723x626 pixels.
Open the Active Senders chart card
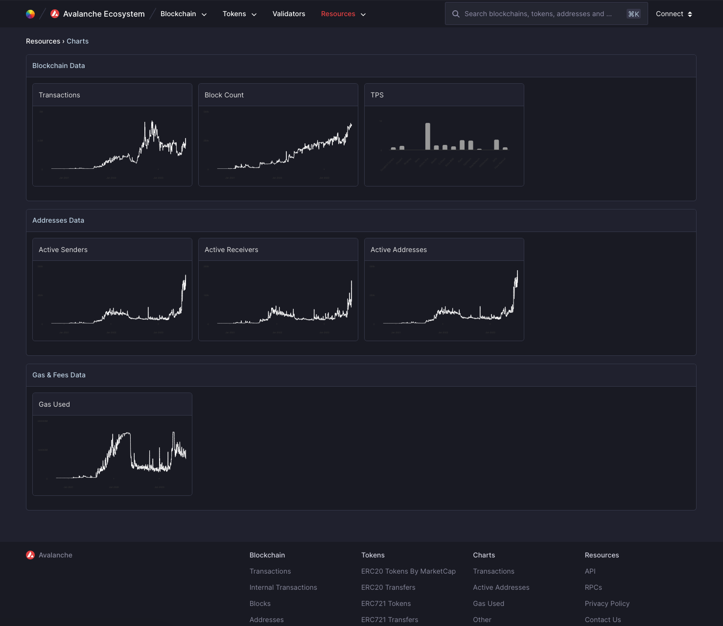[112, 289]
